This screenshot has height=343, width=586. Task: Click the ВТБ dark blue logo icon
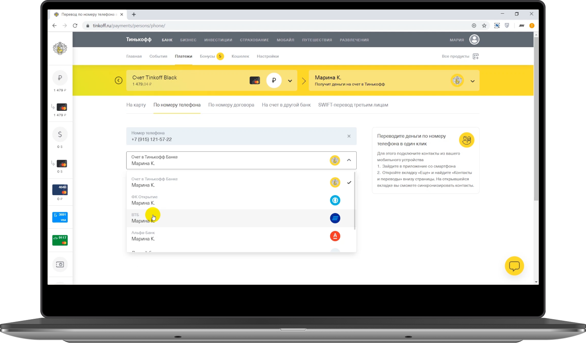coord(335,218)
